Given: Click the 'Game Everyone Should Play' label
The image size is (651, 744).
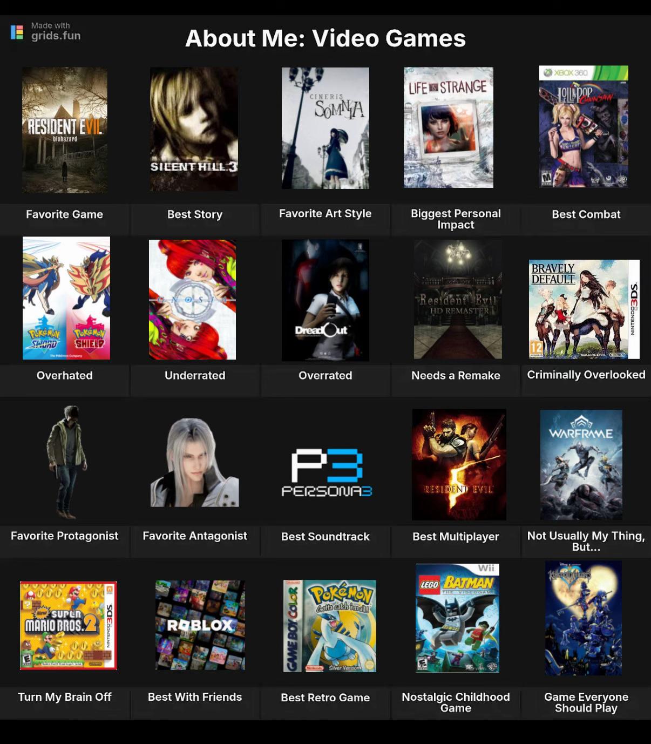Looking at the screenshot, I should (x=586, y=702).
